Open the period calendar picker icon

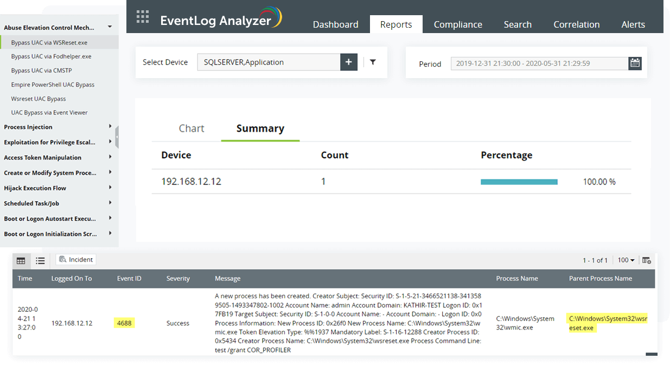pyautogui.click(x=635, y=63)
